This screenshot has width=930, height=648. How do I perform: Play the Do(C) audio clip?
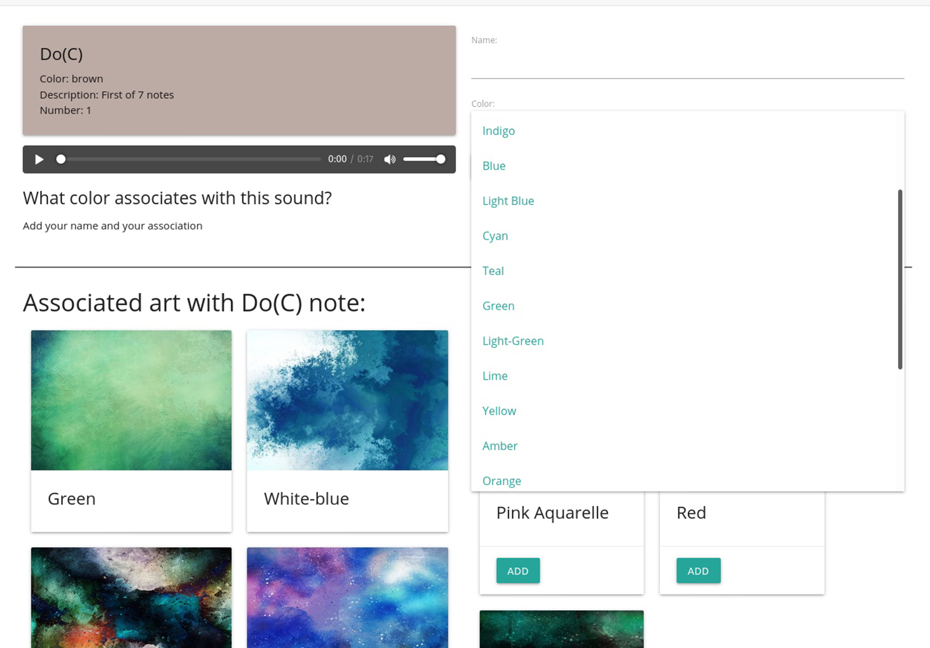pyautogui.click(x=39, y=159)
